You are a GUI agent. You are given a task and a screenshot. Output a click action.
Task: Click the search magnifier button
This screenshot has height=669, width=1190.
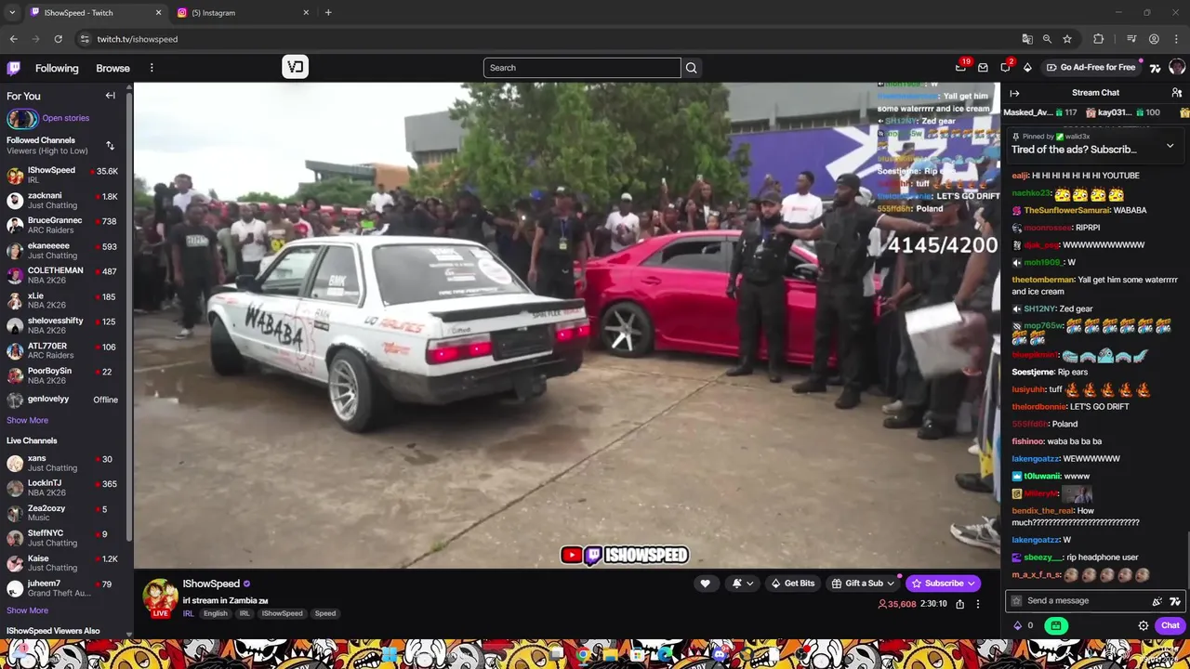[691, 68]
